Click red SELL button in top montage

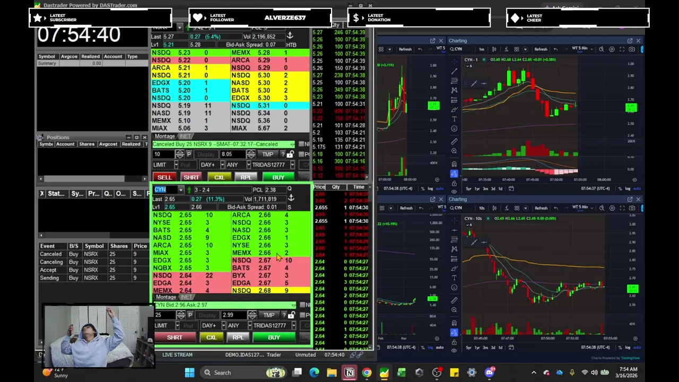pyautogui.click(x=164, y=177)
